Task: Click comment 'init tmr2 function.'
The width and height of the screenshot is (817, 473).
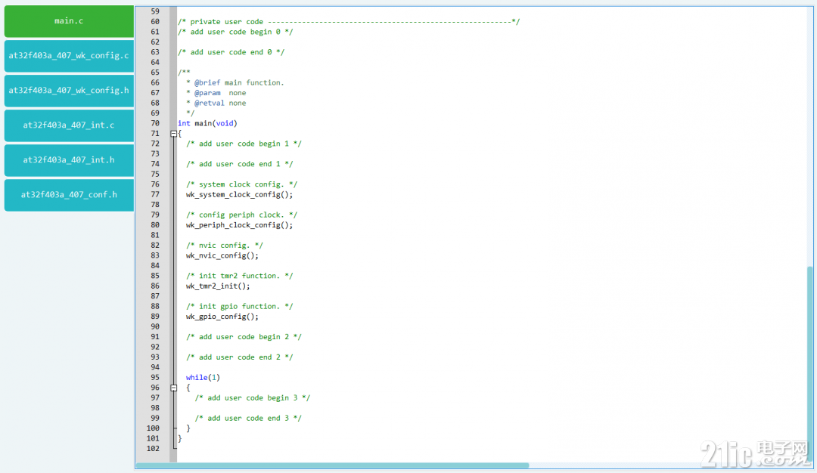Action: tap(240, 276)
